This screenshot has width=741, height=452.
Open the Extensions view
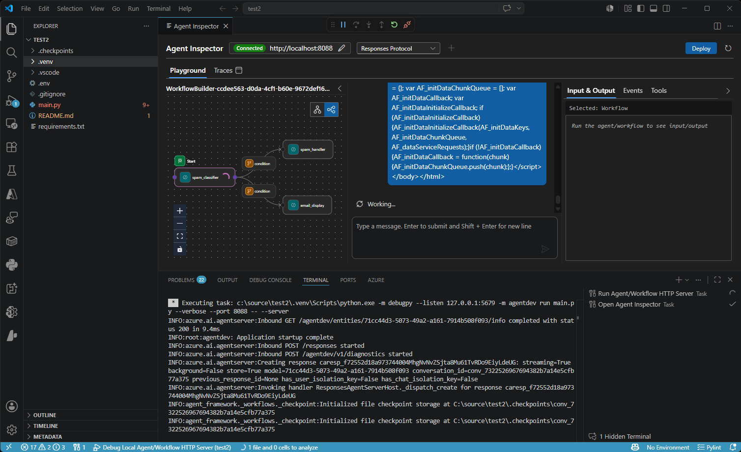click(x=12, y=147)
